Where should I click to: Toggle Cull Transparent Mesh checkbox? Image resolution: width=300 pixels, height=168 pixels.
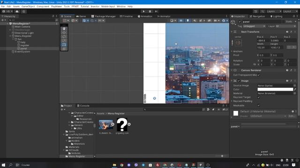tap(259, 75)
